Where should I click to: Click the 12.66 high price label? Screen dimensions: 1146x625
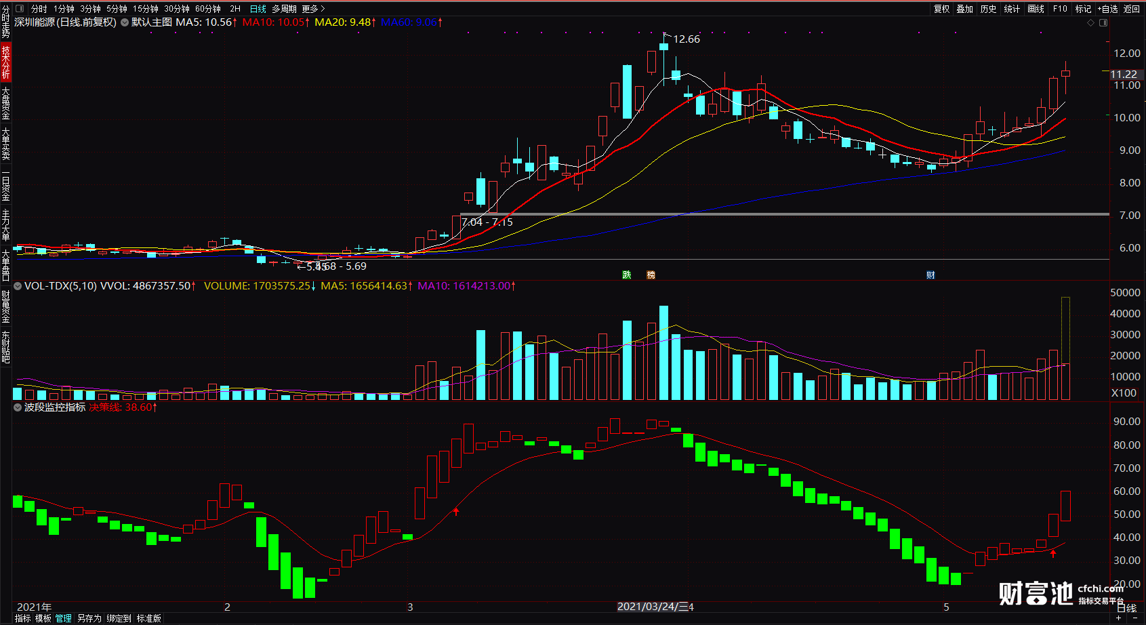tap(687, 39)
